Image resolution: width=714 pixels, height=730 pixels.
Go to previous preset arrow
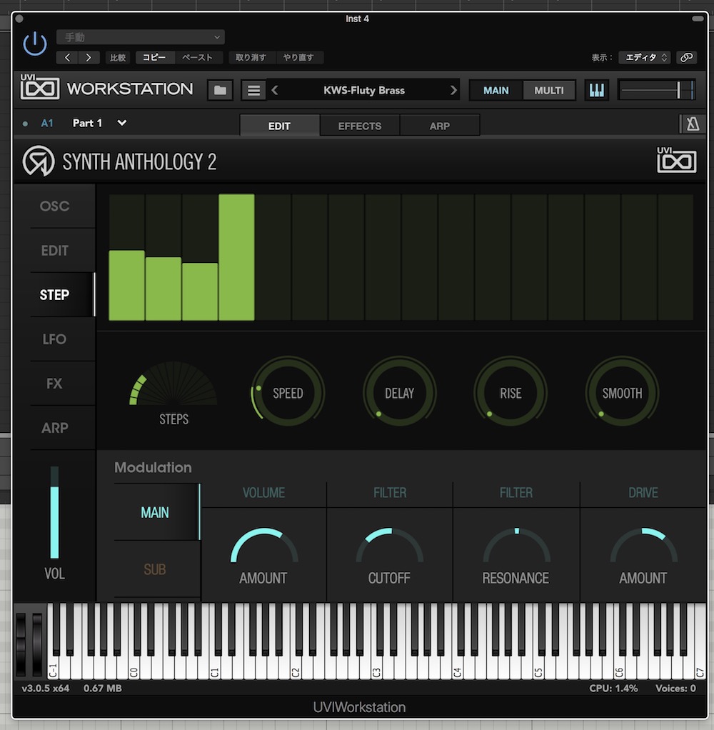(276, 91)
